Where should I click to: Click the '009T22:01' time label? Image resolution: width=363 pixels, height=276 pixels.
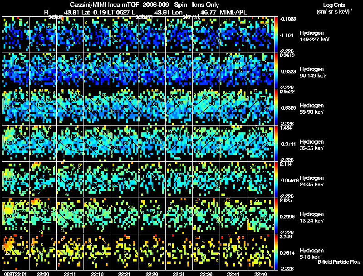15,274
